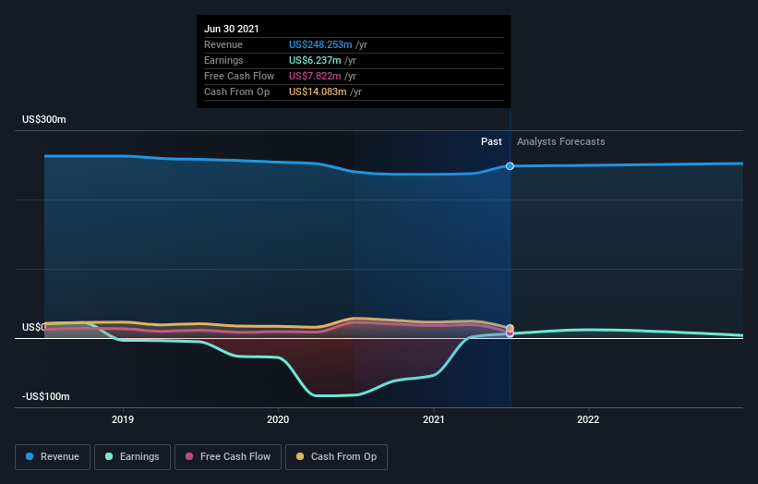758x484 pixels.
Task: Click the Cash From Op label in tooltip
Action: (237, 91)
